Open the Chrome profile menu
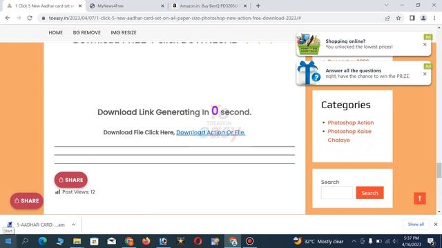Image resolution: width=442 pixels, height=248 pixels. 423,18
